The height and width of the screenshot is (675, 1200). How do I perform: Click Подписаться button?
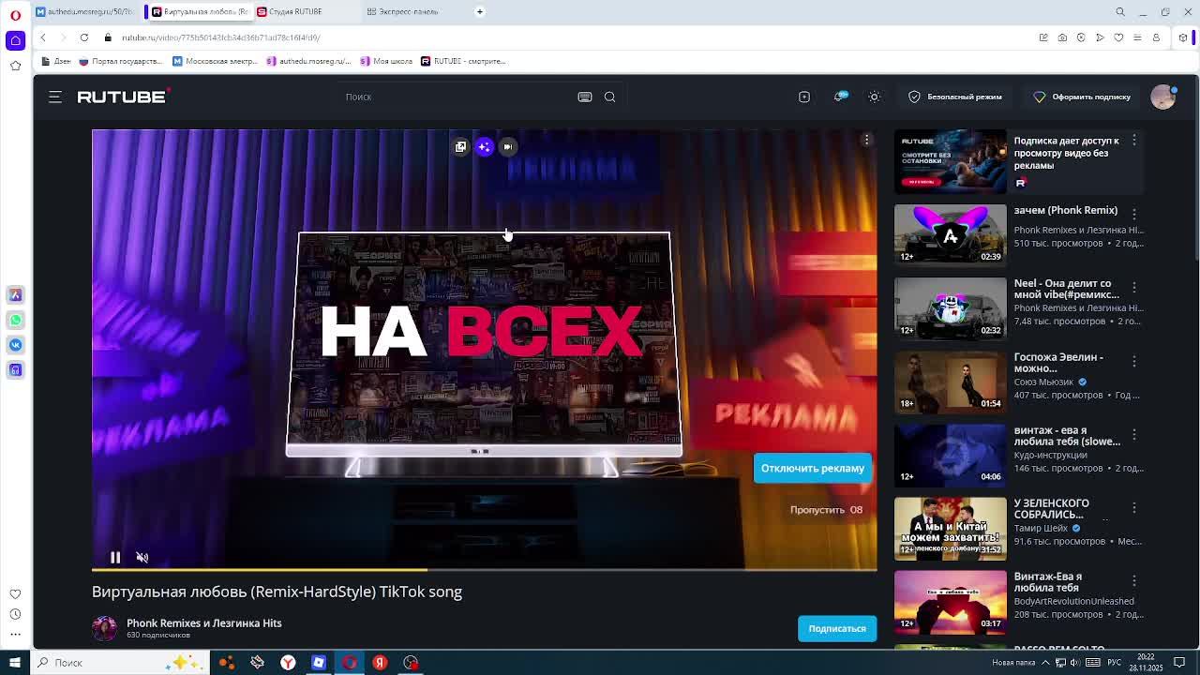(837, 628)
